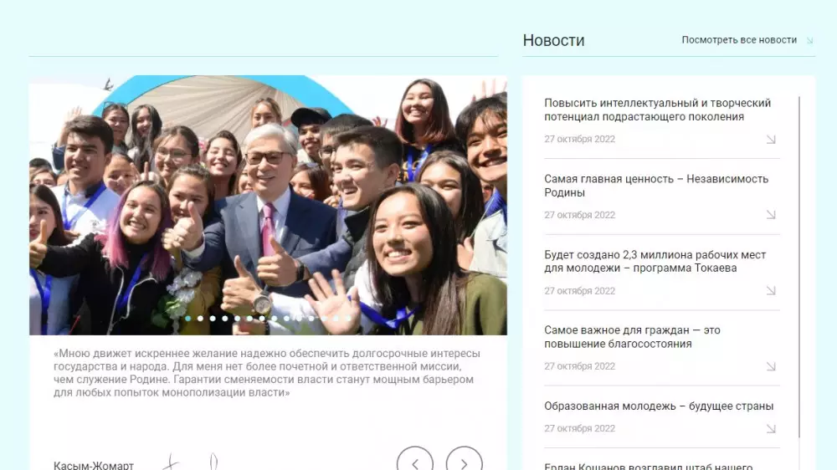Open headline 'Повысить интеллектуальный и творческий потенциал'

pos(657,110)
